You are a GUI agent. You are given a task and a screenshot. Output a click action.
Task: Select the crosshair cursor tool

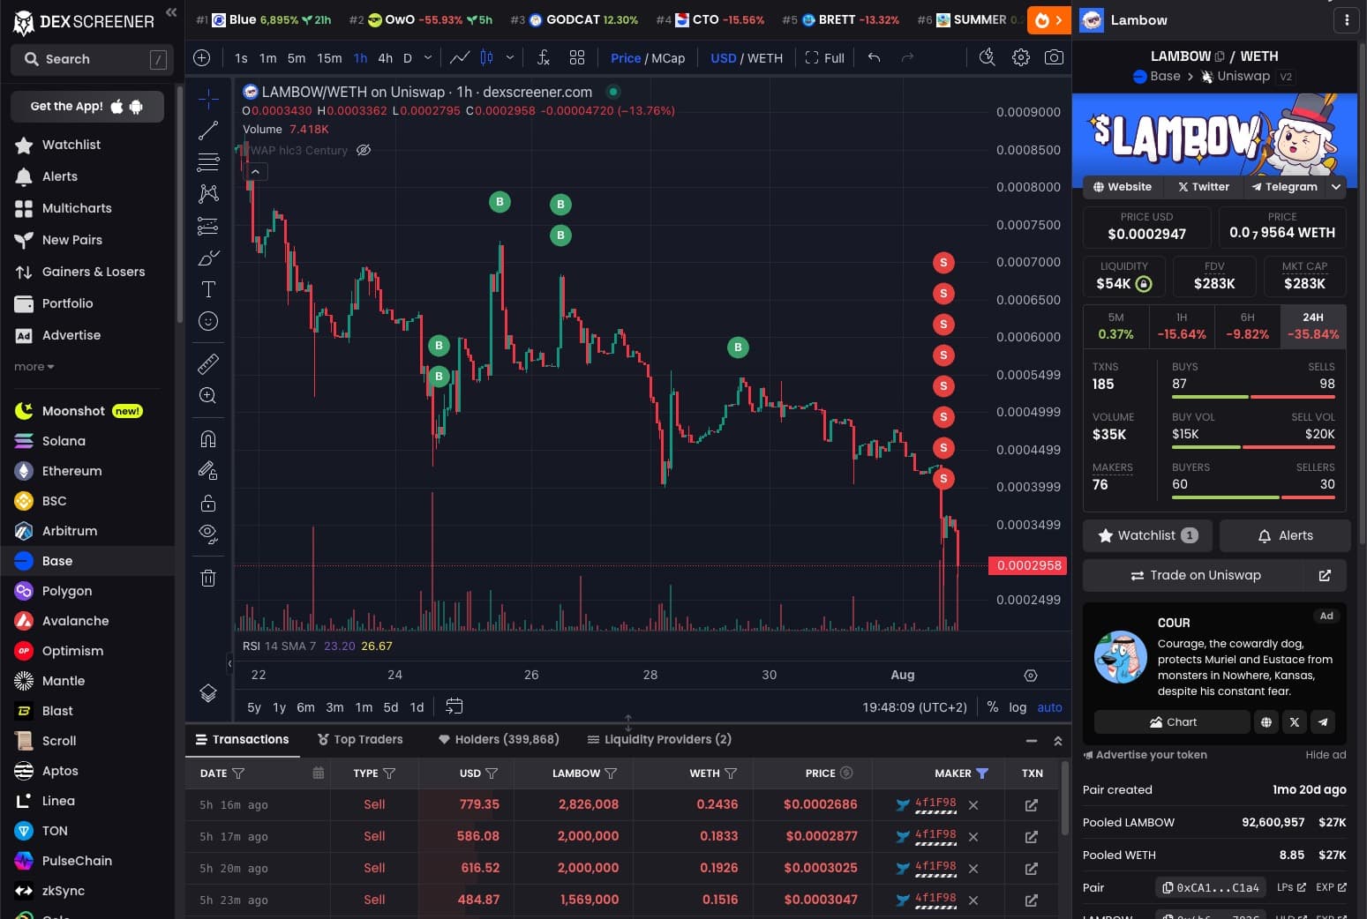pyautogui.click(x=208, y=99)
